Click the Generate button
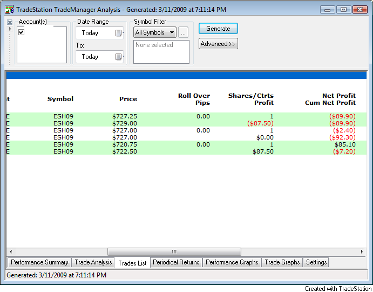Viewport: 373px width, 292px height. coord(218,29)
